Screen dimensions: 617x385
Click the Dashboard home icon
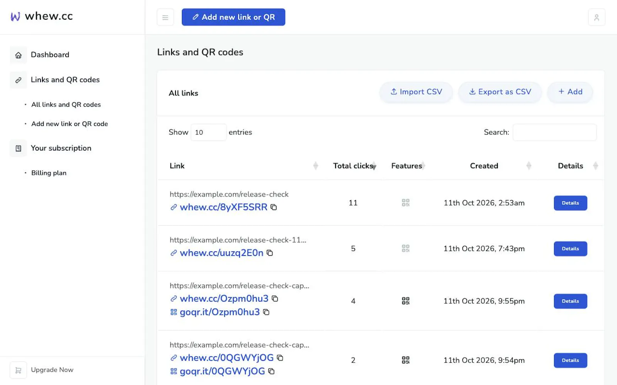pos(18,55)
